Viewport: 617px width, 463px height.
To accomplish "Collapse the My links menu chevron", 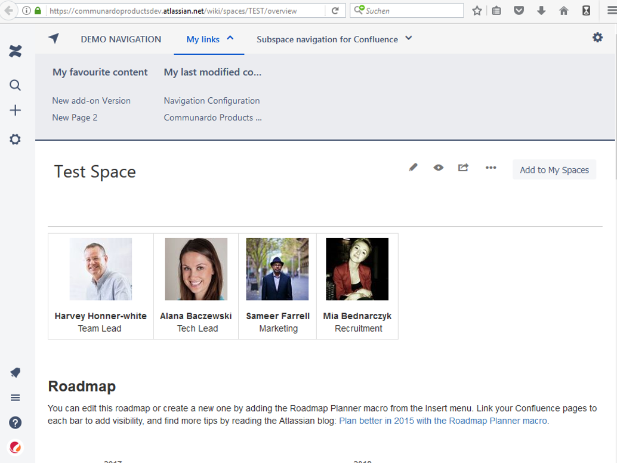I will tap(230, 38).
